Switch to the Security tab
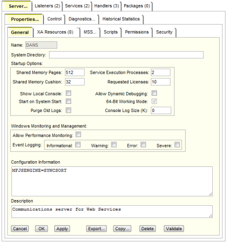This screenshot has height=242, width=226. pyautogui.click(x=164, y=32)
